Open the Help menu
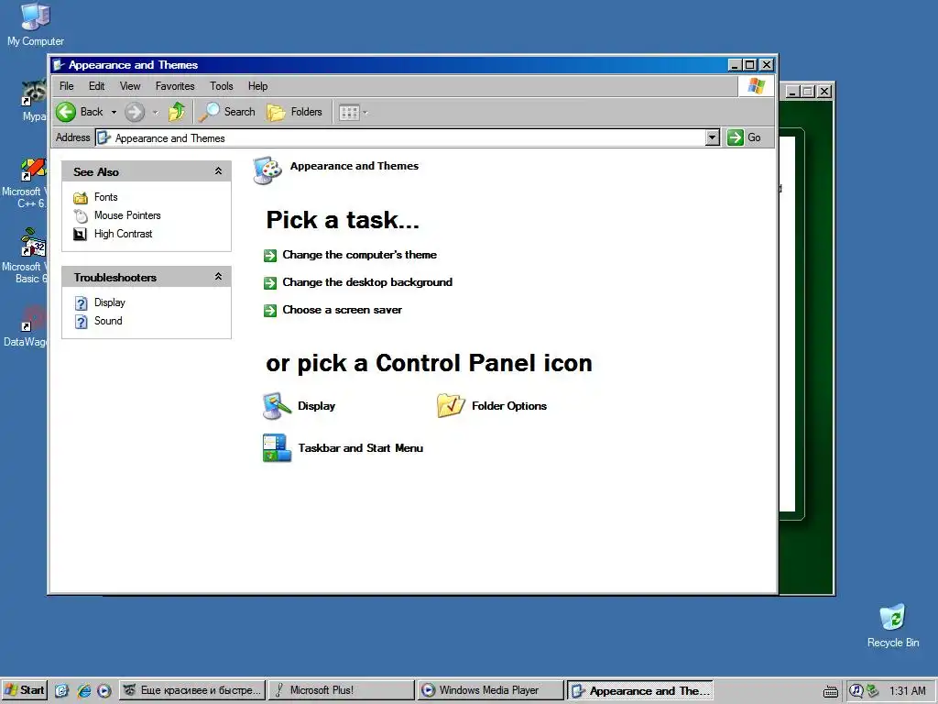This screenshot has width=938, height=704. [x=257, y=86]
